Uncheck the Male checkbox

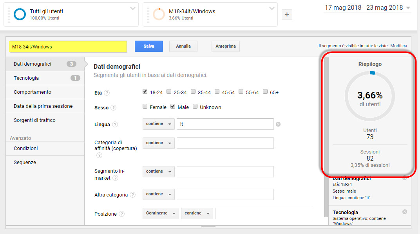point(172,106)
